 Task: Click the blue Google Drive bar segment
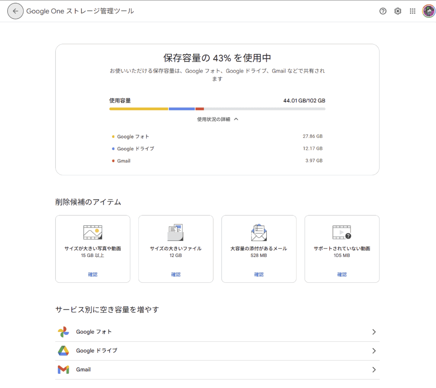point(182,109)
